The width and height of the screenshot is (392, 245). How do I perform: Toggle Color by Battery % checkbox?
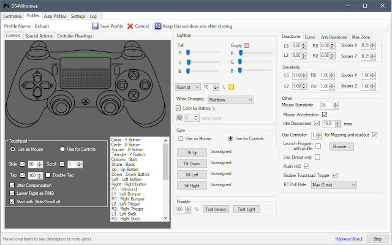click(178, 108)
